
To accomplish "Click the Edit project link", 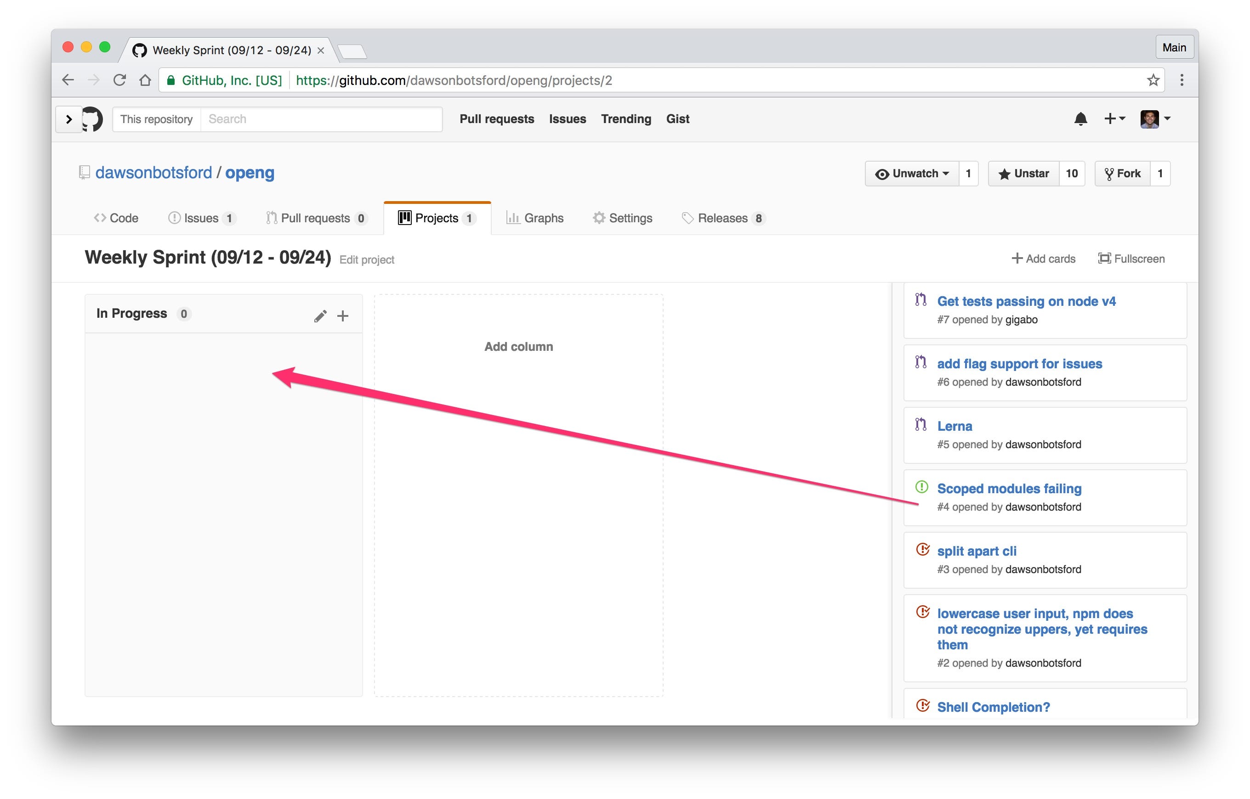I will [366, 259].
